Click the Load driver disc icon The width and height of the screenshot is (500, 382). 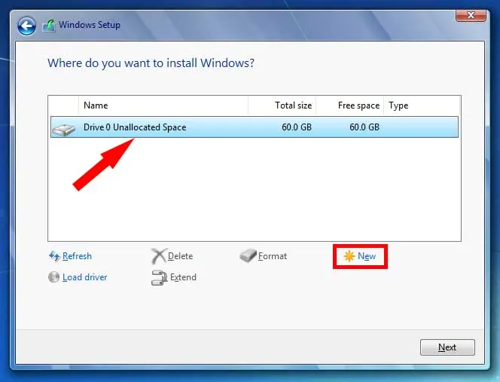coord(53,277)
